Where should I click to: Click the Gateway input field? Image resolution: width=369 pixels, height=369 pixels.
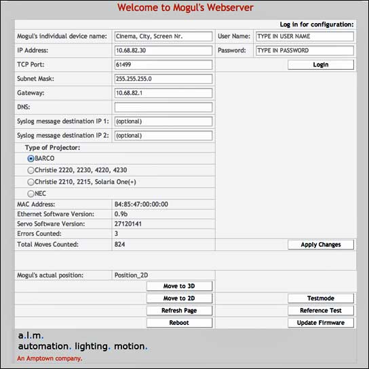pos(163,93)
